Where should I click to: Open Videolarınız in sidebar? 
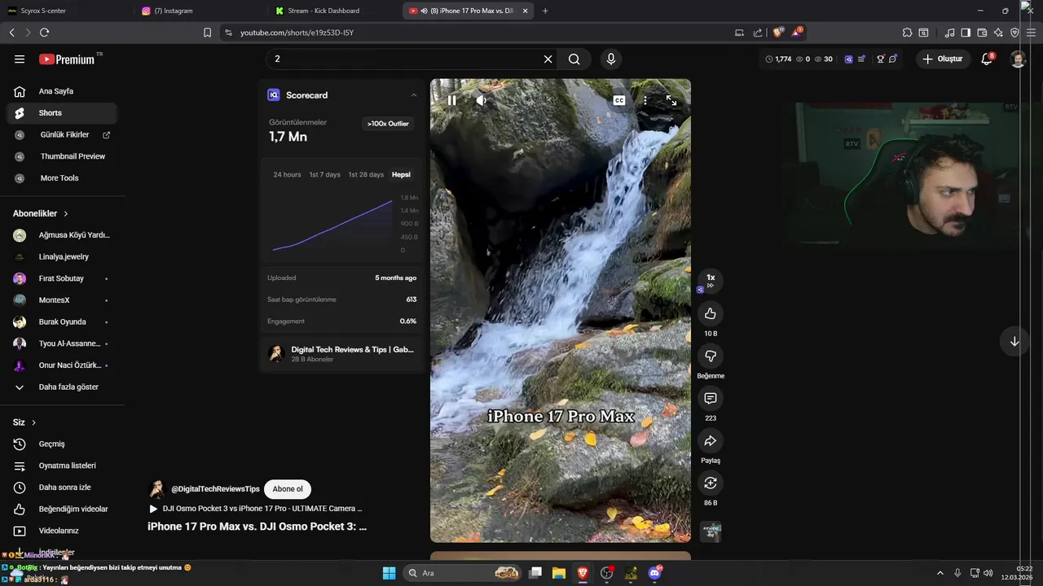pos(62,531)
